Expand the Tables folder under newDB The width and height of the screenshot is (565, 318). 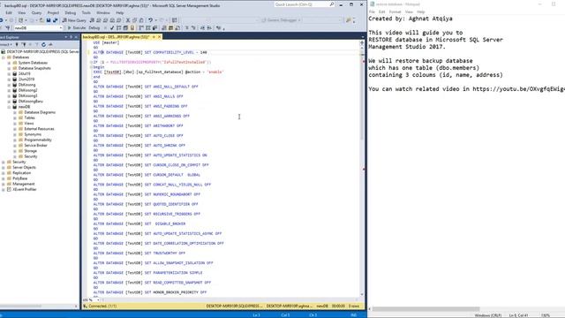pyautogui.click(x=15, y=117)
